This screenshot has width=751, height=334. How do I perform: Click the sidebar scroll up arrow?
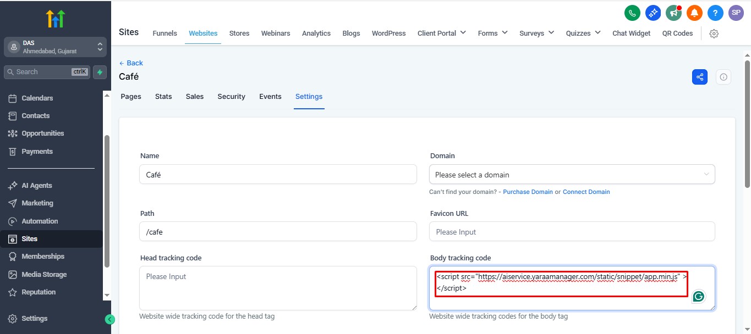point(107,94)
